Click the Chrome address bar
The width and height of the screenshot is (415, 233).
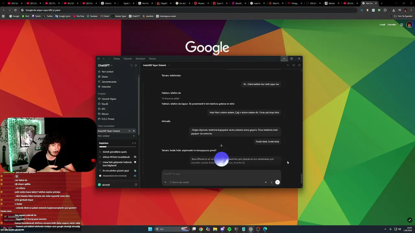190,10
